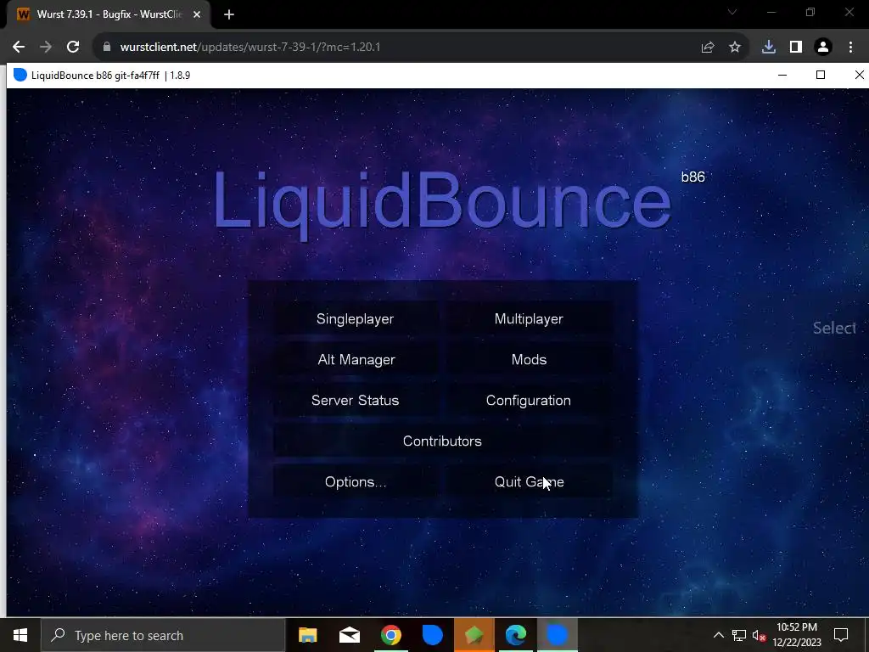Click the muted volume tray icon
Screen dimensions: 869x652
[x=760, y=635]
